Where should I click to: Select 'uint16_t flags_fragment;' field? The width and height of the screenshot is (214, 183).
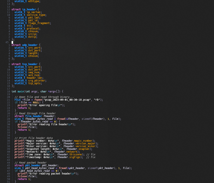click(33, 23)
